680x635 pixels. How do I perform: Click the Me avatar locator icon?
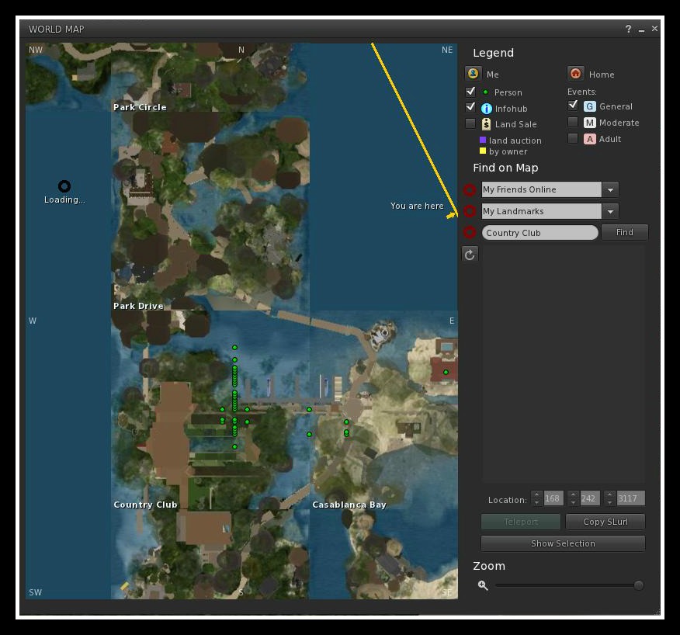473,74
